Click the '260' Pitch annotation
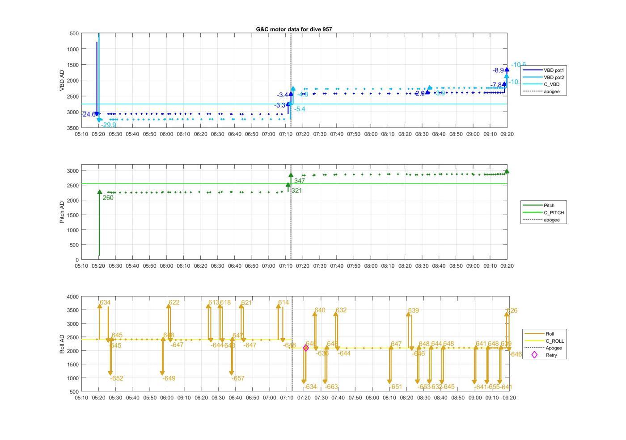This screenshot has height=440, width=626. [x=108, y=198]
